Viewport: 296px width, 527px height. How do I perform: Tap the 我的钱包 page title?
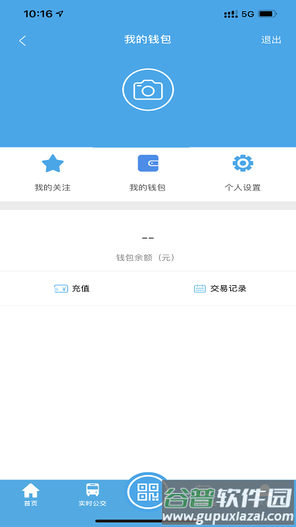pyautogui.click(x=148, y=40)
